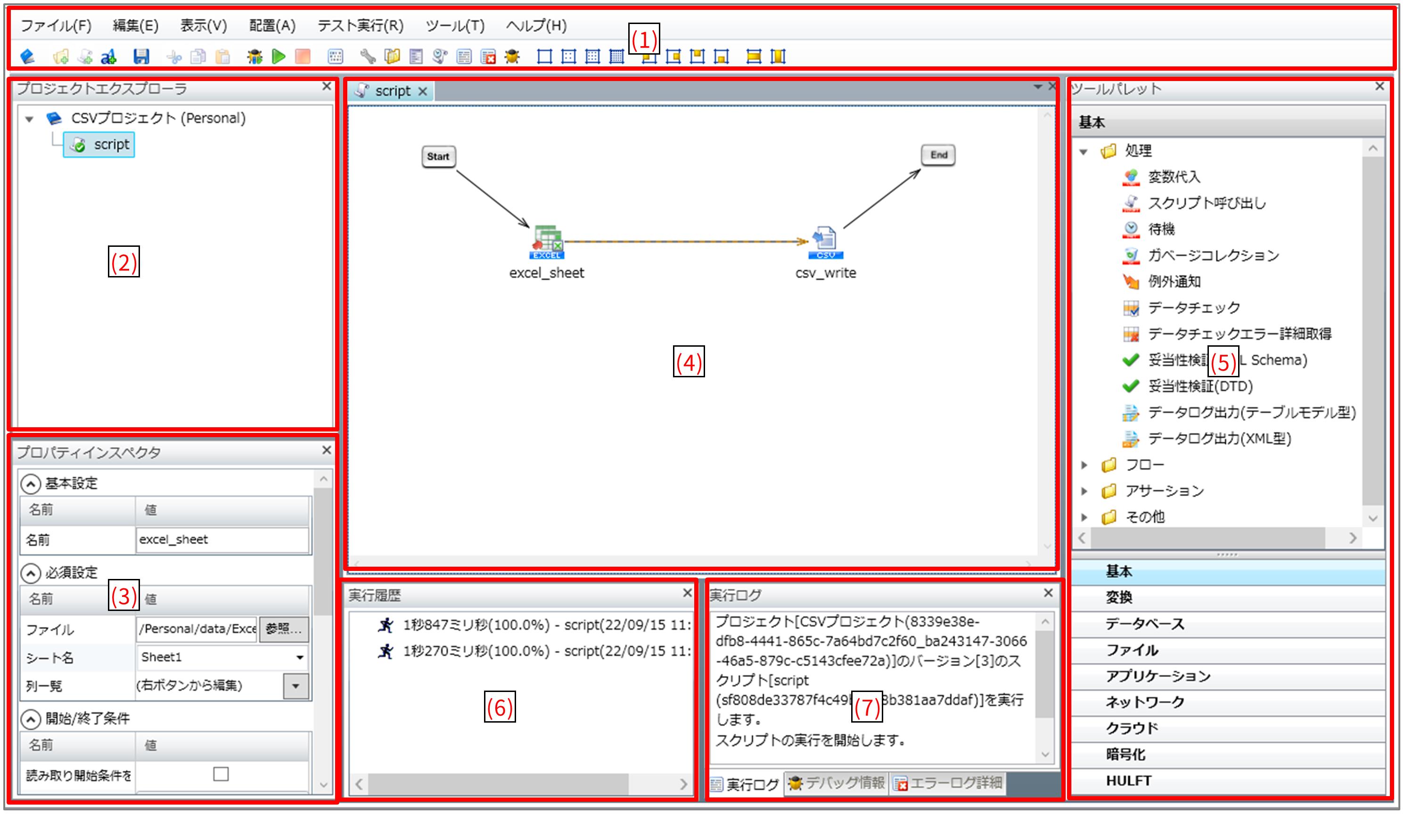Collapse the CSVプロジェクト tree node
Viewport: 1404px width, 814px height.
pos(30,119)
